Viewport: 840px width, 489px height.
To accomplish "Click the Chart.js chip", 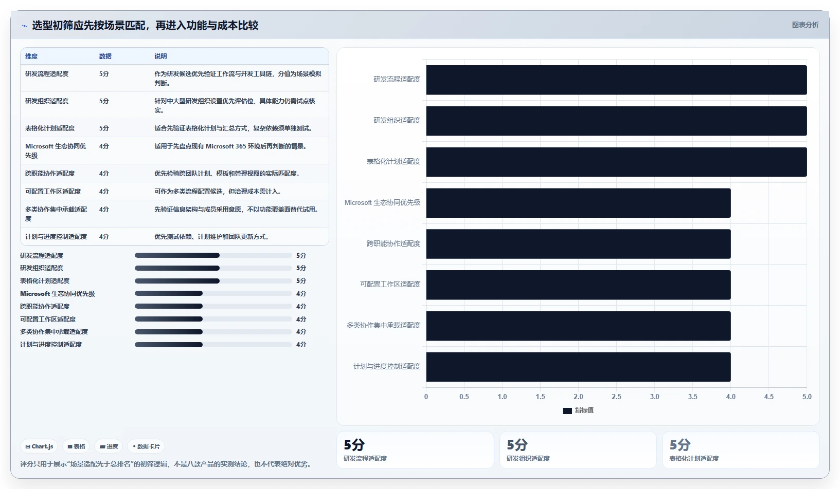I will point(39,446).
